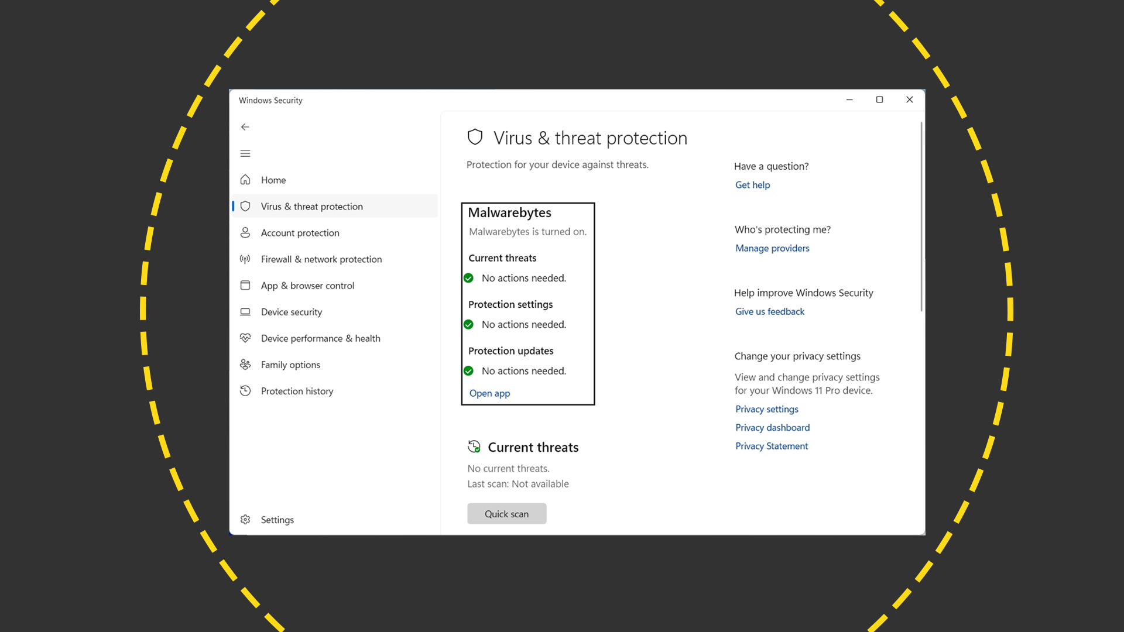The height and width of the screenshot is (632, 1124).
Task: Click the back arrow navigation button
Action: coord(245,126)
